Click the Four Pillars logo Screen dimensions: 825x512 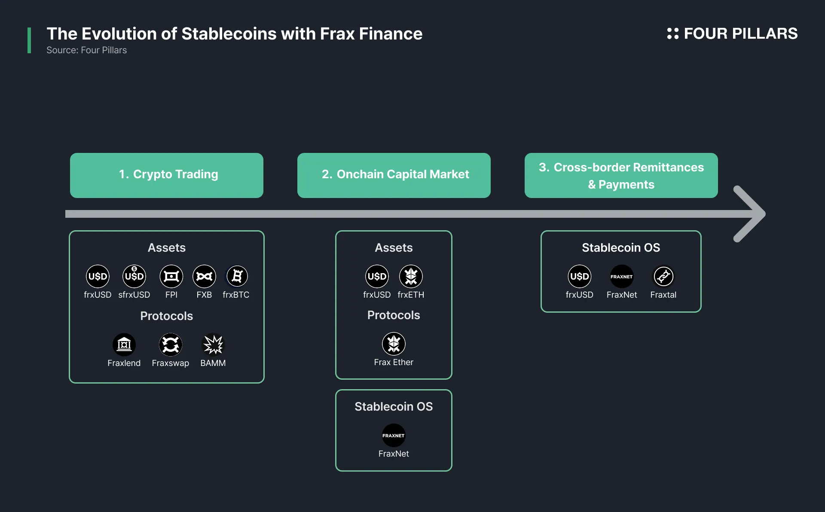pos(732,34)
